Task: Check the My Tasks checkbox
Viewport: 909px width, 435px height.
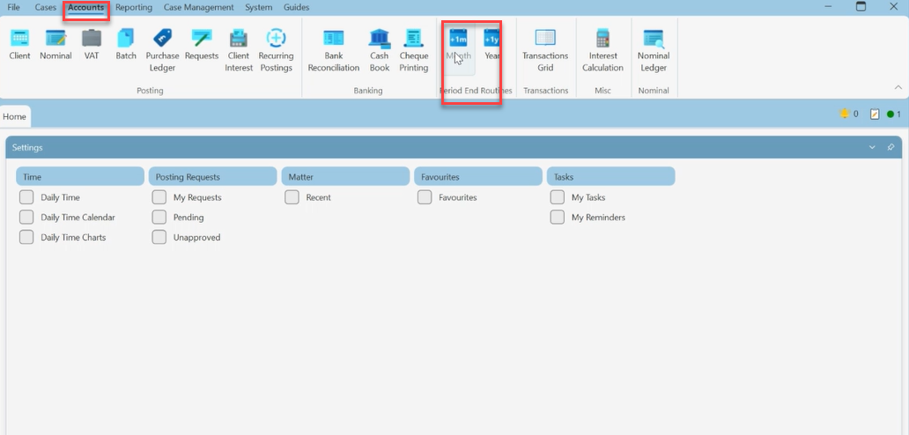Action: pos(557,197)
